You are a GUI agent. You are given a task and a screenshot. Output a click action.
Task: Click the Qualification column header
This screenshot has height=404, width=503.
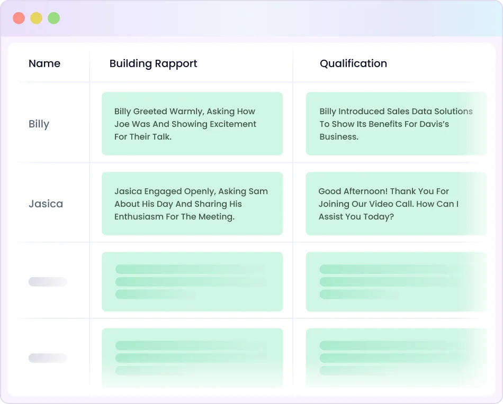pyautogui.click(x=353, y=63)
